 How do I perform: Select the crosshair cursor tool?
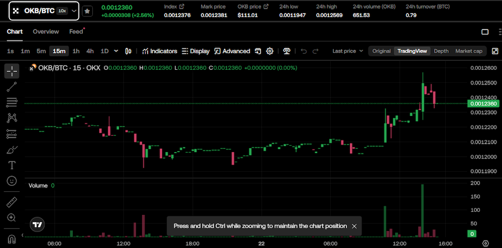point(12,71)
